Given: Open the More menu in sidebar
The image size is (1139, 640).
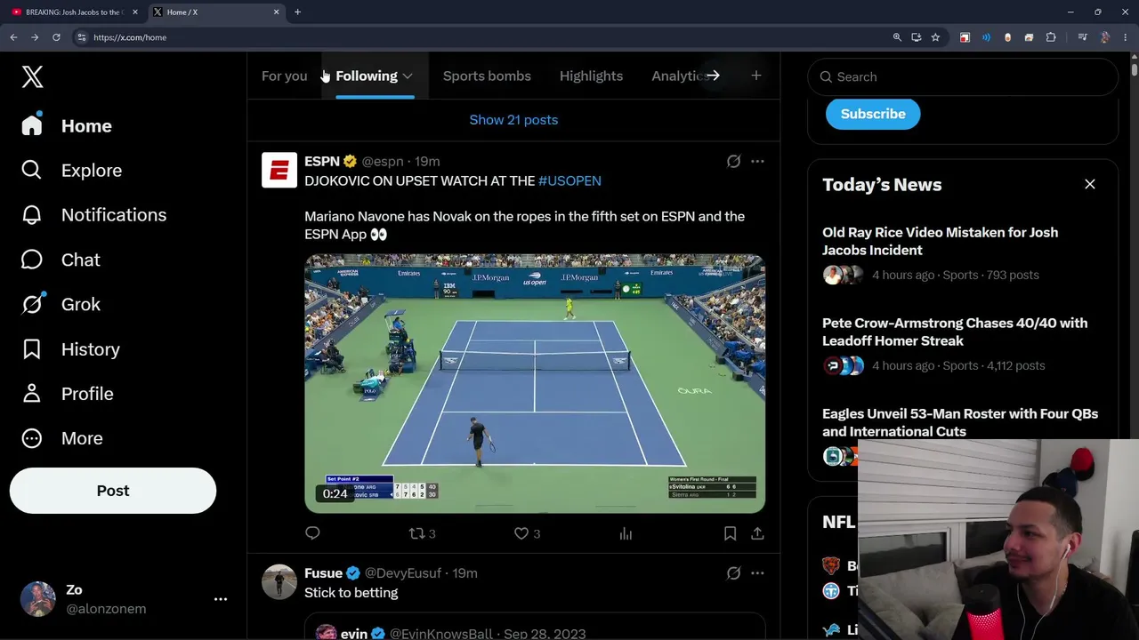Looking at the screenshot, I should (x=62, y=438).
